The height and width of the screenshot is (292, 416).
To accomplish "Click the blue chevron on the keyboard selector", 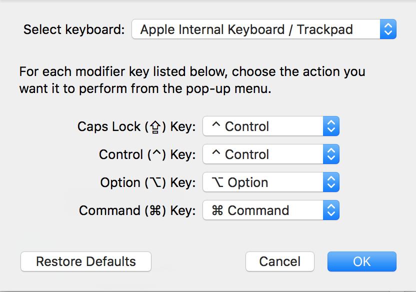I will point(388,29).
